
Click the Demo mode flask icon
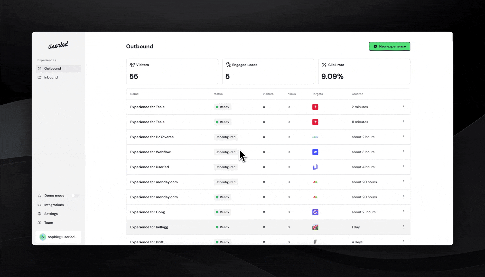point(40,196)
